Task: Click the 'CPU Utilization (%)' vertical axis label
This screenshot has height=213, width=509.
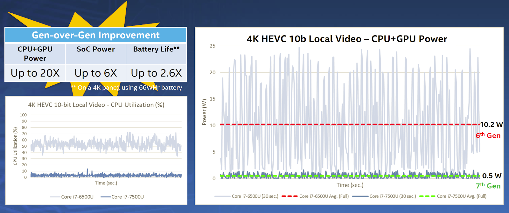Action: [15, 146]
